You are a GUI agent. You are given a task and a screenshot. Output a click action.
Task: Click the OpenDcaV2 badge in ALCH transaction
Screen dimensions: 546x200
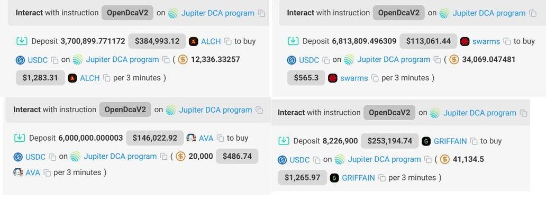[x=128, y=13]
